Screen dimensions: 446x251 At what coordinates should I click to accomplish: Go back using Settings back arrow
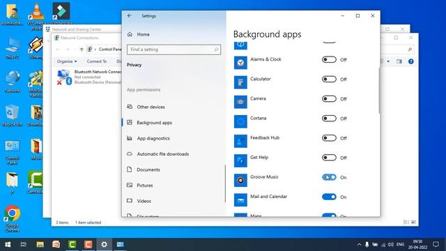[x=130, y=15]
